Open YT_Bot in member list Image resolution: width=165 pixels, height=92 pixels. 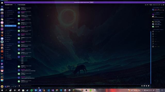158,27
